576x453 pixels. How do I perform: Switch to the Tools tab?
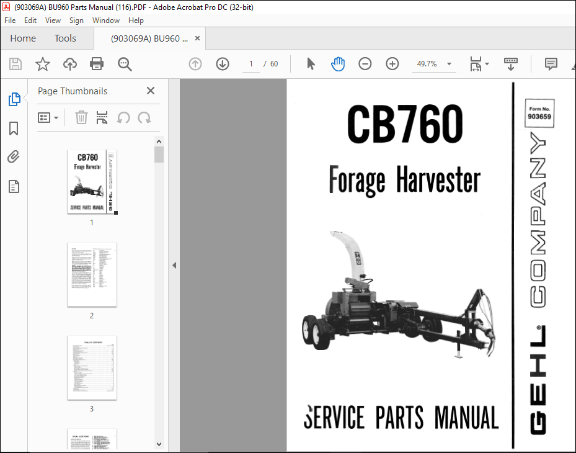coord(65,38)
